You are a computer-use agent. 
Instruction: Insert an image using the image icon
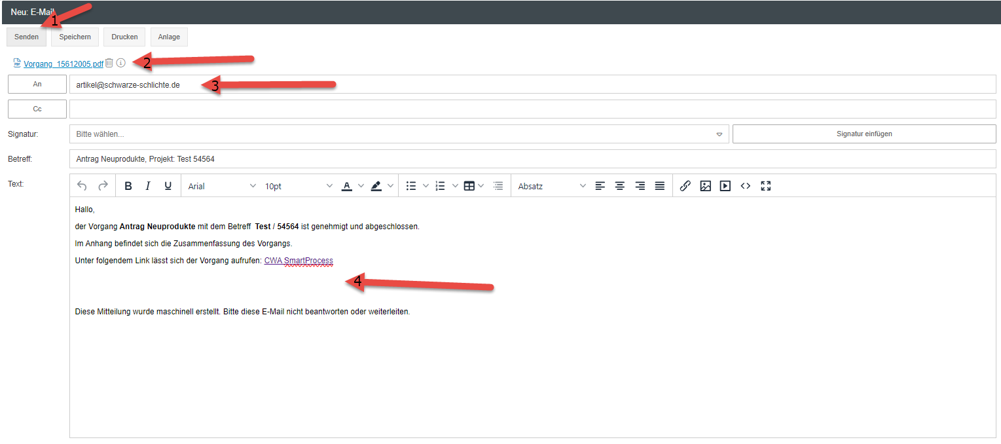point(705,186)
